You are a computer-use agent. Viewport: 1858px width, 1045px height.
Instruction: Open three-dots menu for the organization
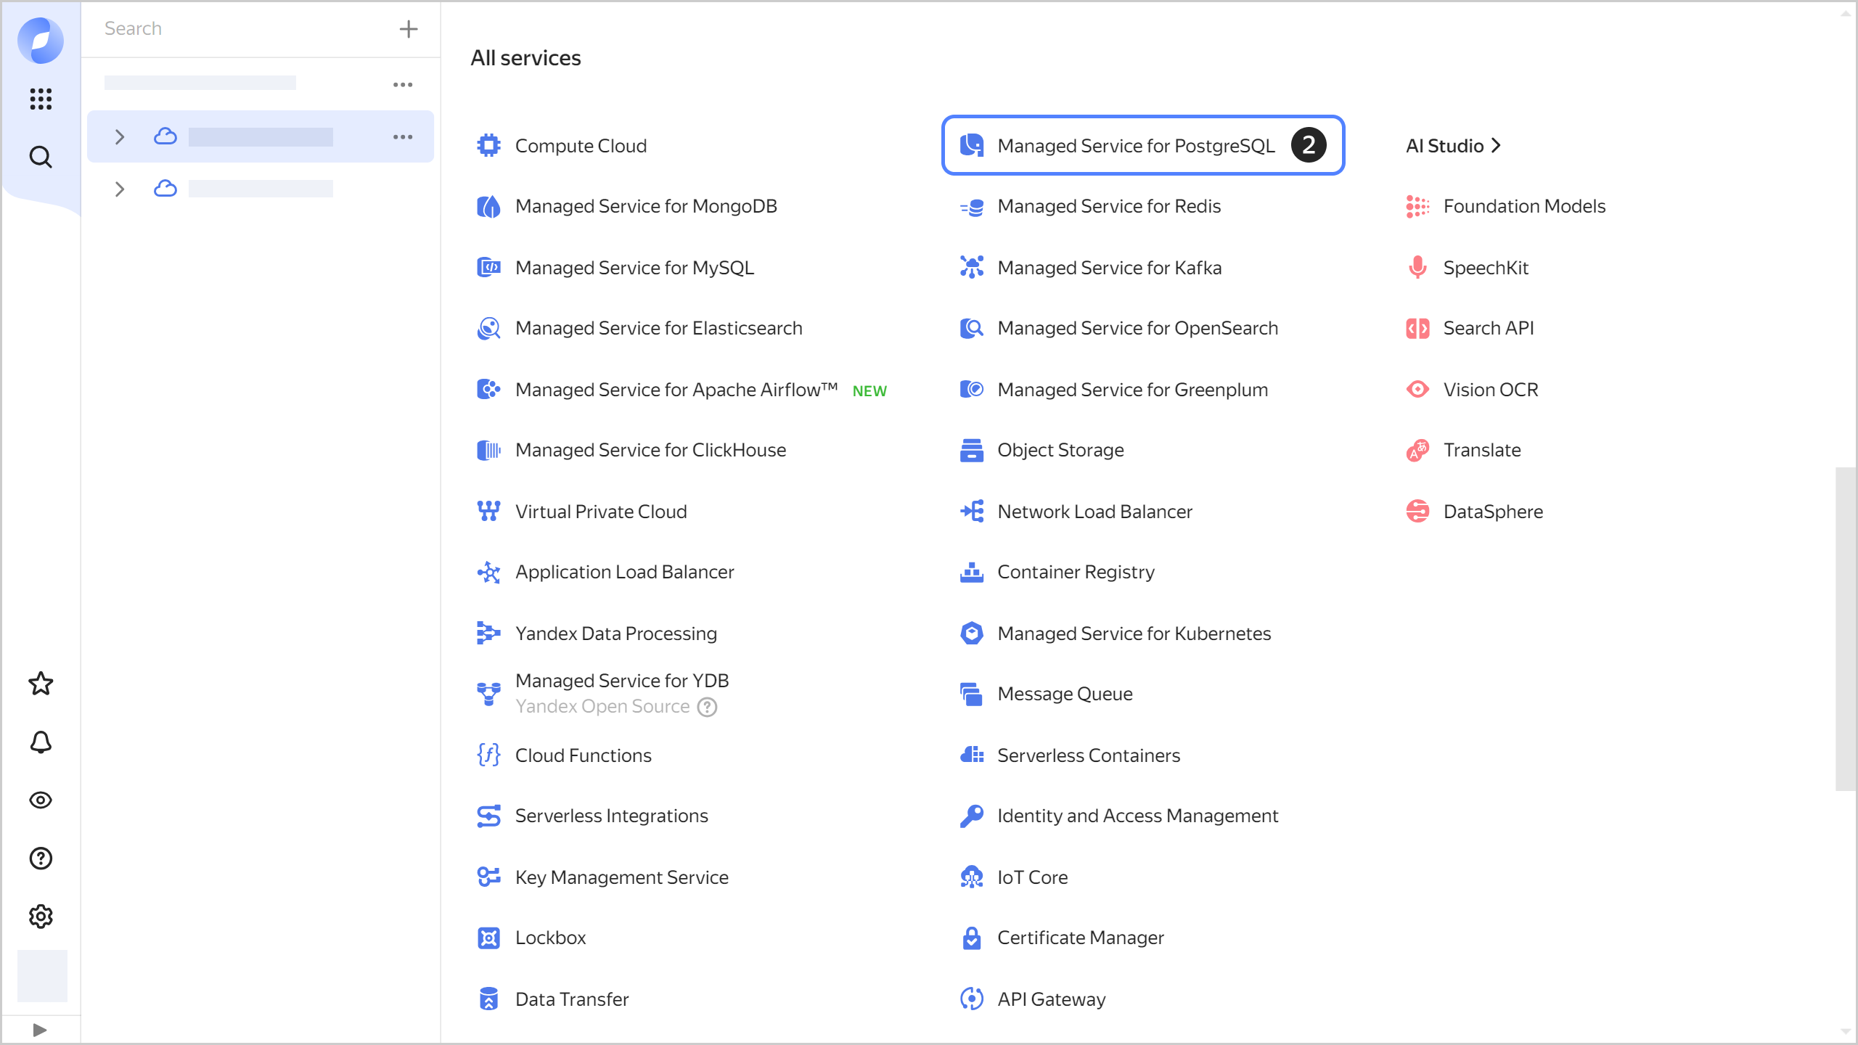click(403, 85)
